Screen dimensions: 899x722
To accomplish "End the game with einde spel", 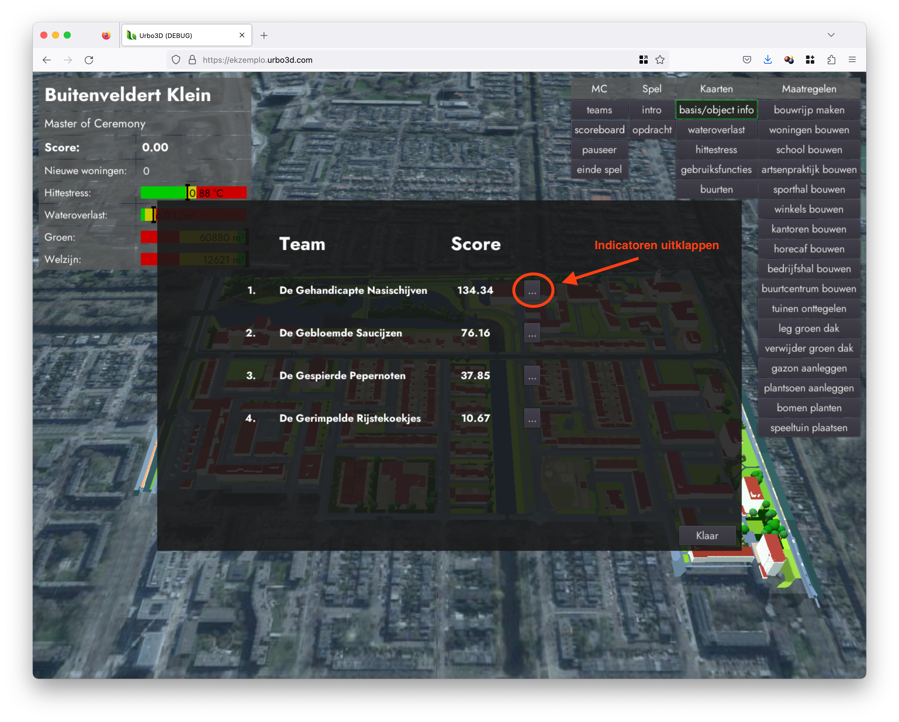I will point(599,170).
